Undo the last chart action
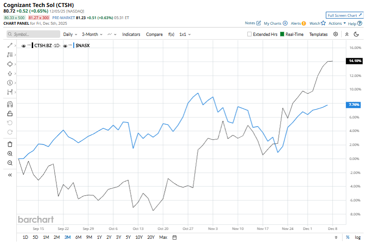 click(x=10, y=123)
